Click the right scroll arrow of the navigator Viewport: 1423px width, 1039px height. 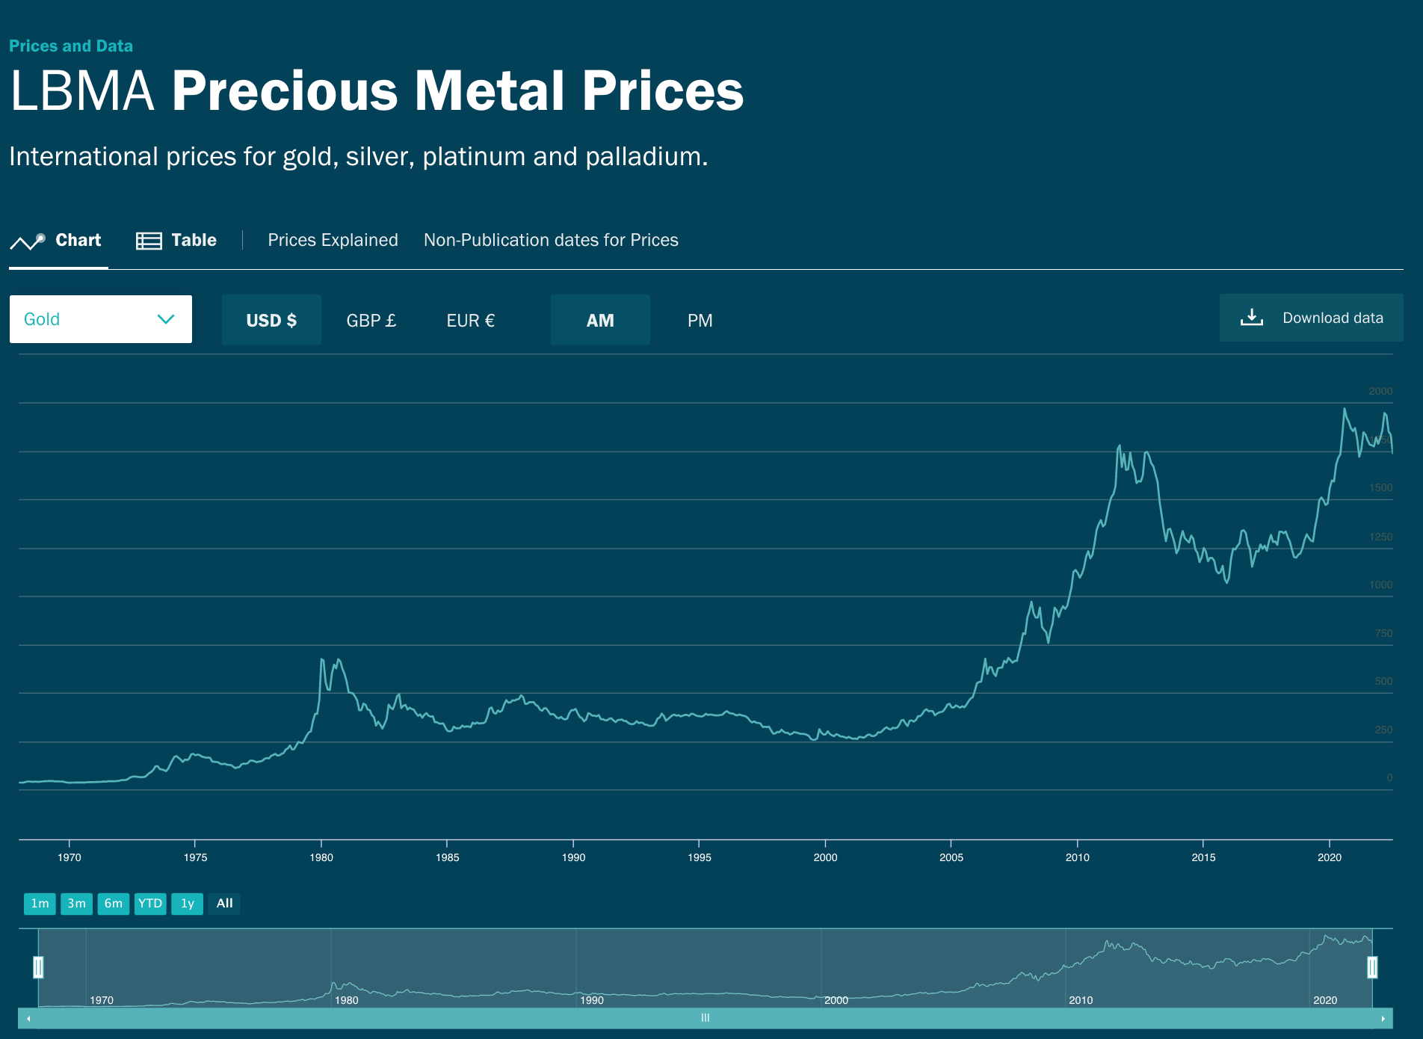coord(1383,1018)
